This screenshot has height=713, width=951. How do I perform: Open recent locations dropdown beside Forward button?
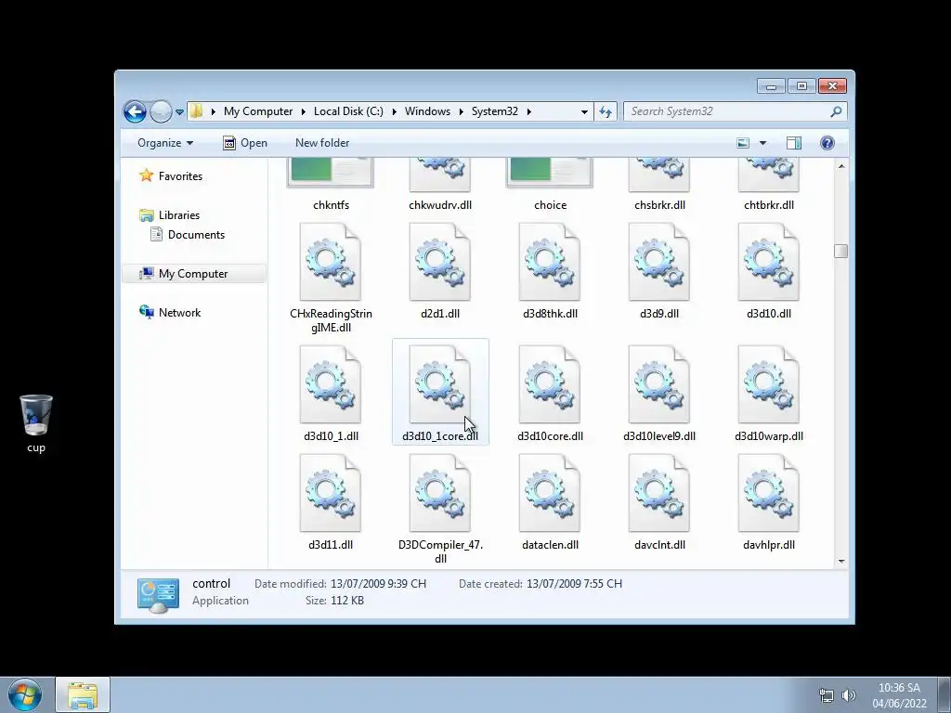(179, 112)
